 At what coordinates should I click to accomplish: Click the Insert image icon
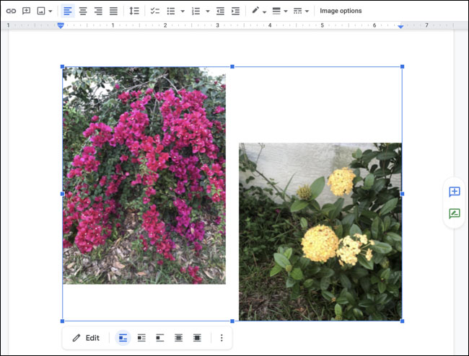pos(41,11)
